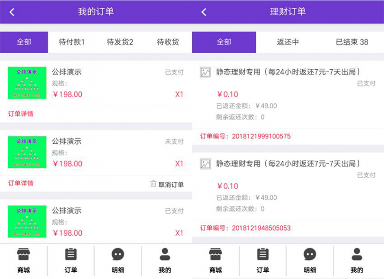Open 商城 shop icon on 我的订单 screen
Screen dimensions: 384x279
coord(24,254)
